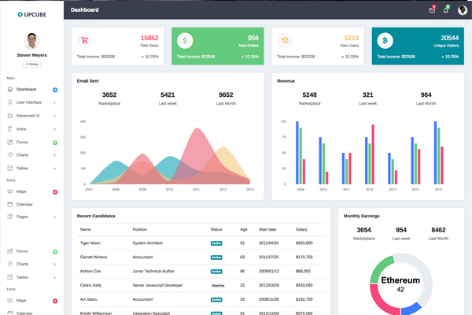Click the cube icon for New Users
This screenshot has height=315, width=472.
(x=285, y=41)
